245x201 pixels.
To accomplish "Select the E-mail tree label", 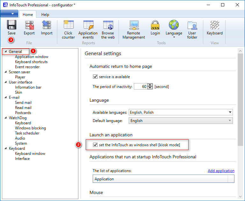I will pyautogui.click(x=14, y=97).
